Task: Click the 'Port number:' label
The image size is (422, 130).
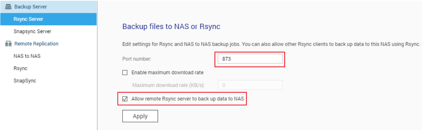Action: coord(137,59)
